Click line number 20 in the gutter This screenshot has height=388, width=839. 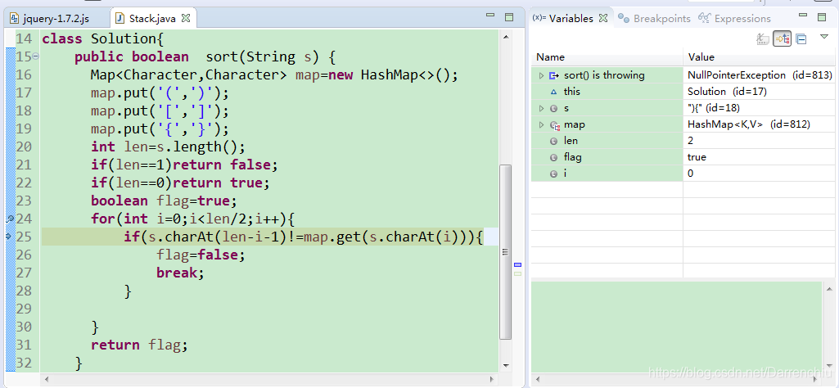coord(23,147)
